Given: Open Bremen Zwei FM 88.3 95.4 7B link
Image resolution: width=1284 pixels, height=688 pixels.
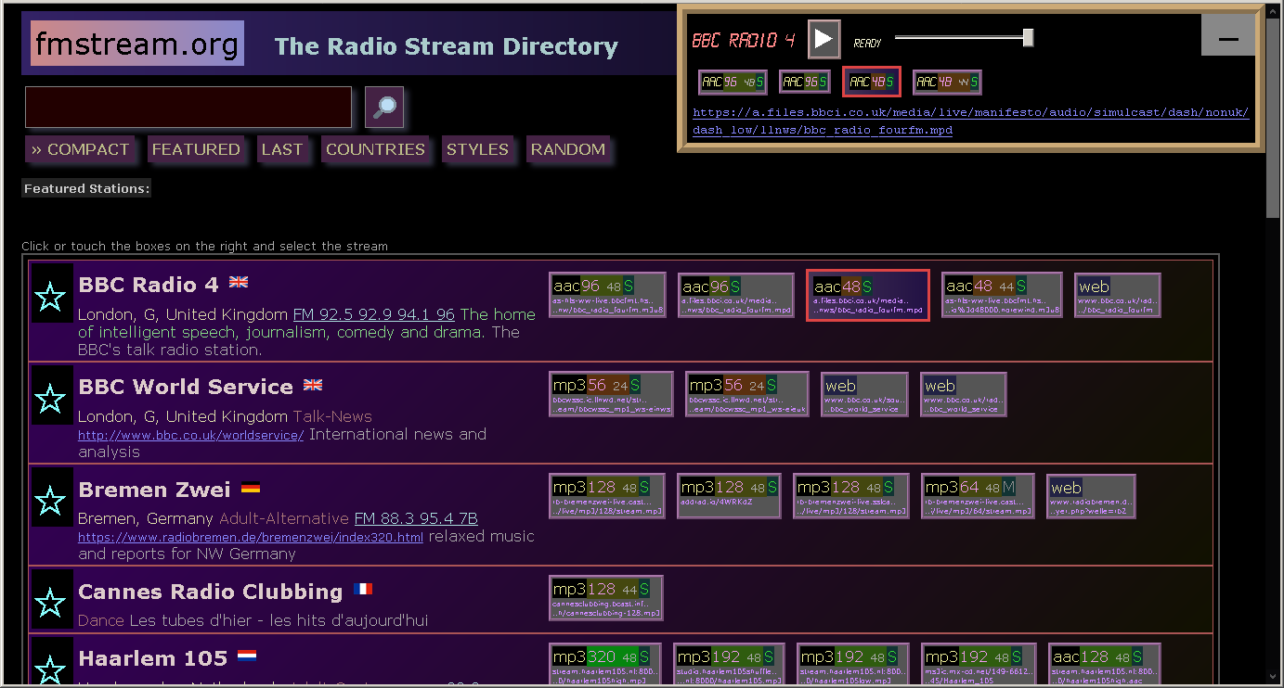Looking at the screenshot, I should [x=416, y=518].
